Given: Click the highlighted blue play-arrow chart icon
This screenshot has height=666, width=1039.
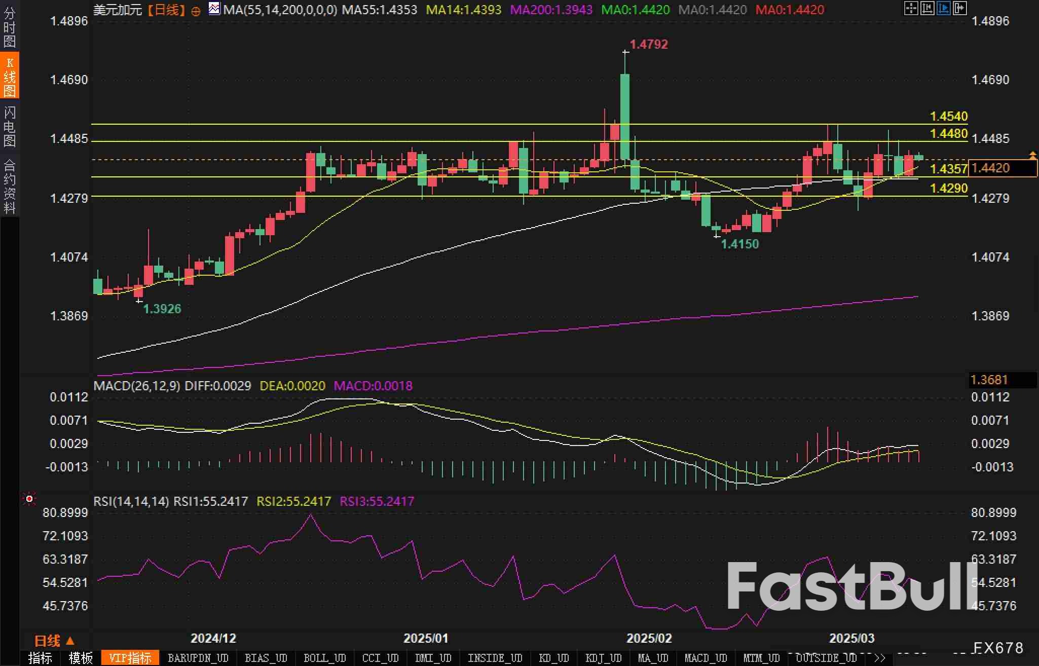Looking at the screenshot, I should tap(943, 8).
